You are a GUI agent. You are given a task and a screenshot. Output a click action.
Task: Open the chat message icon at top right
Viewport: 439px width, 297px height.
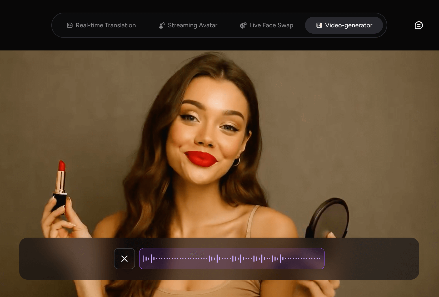[418, 25]
